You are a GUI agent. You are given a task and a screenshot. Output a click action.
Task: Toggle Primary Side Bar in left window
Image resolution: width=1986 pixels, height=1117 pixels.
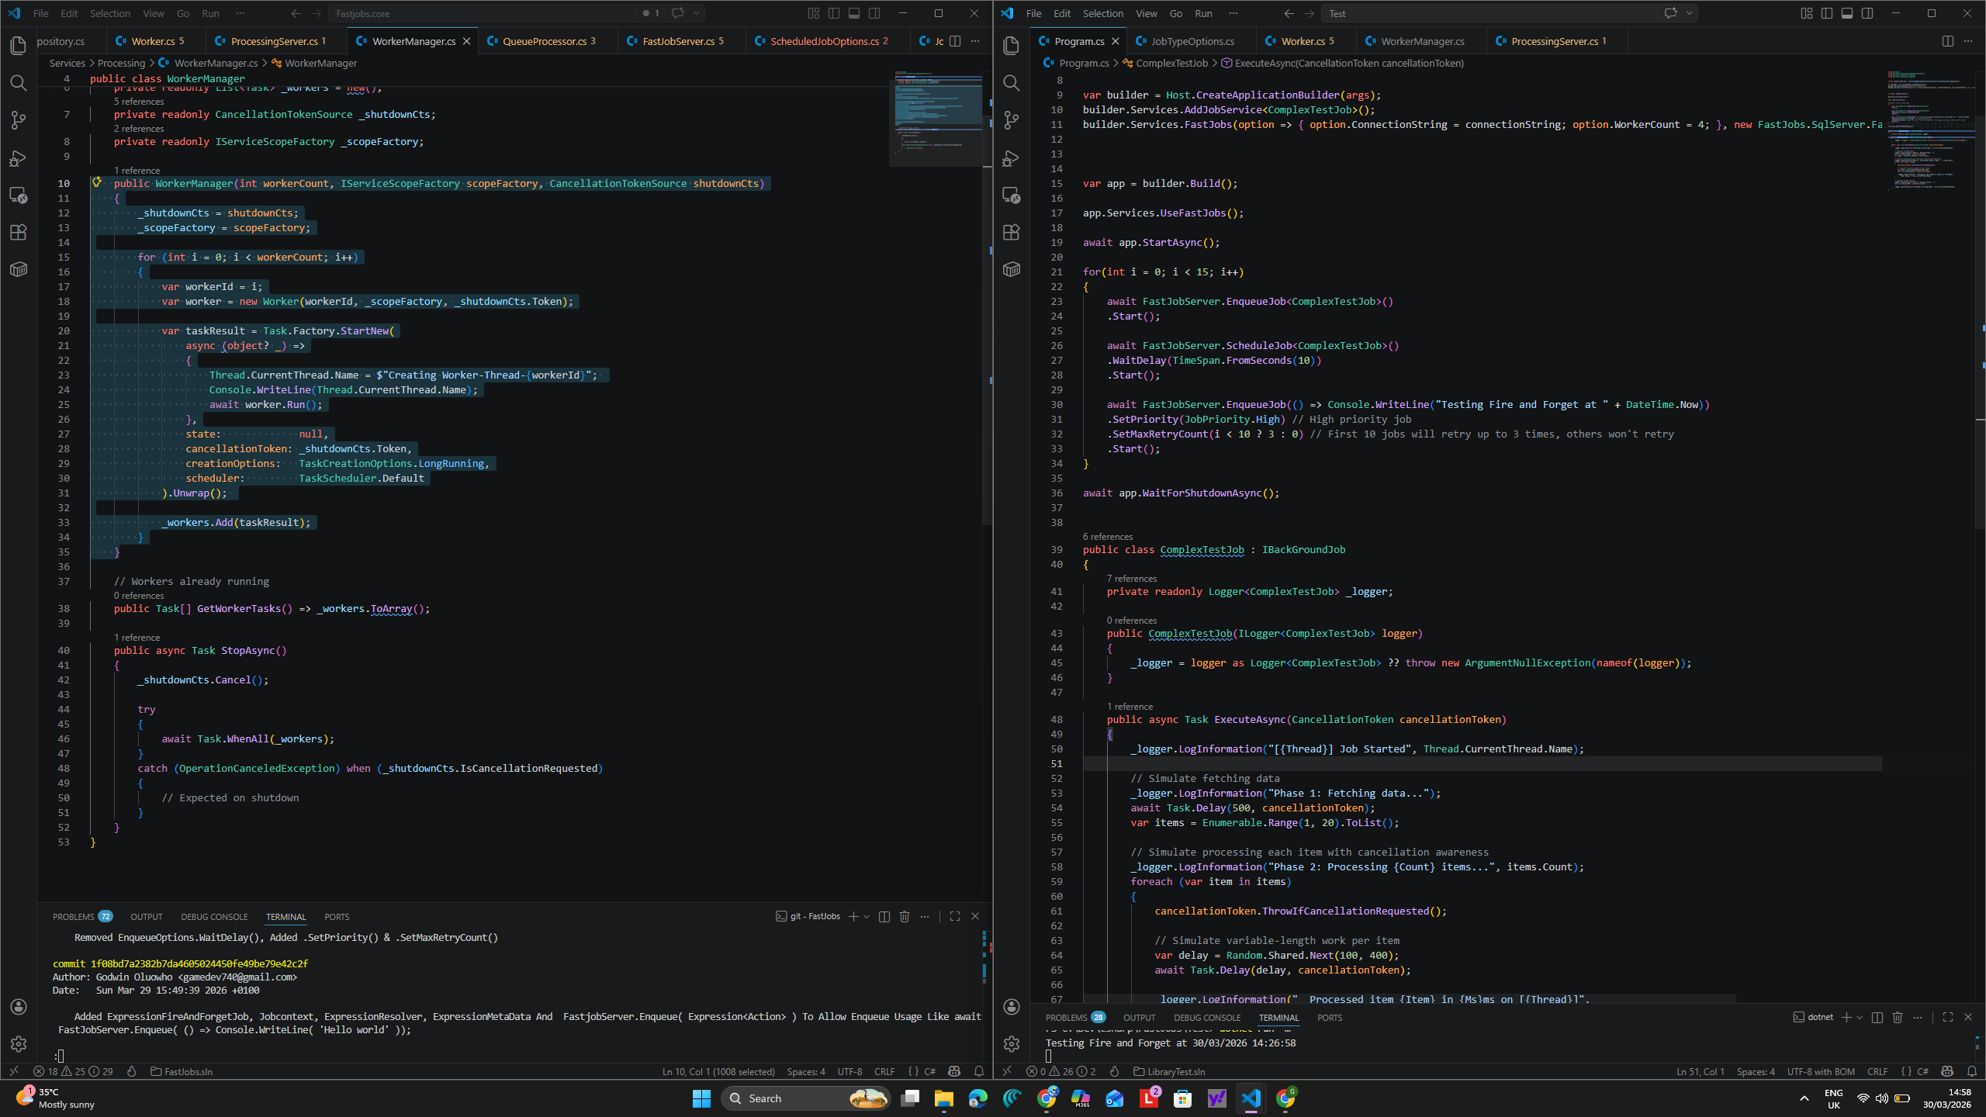(834, 13)
